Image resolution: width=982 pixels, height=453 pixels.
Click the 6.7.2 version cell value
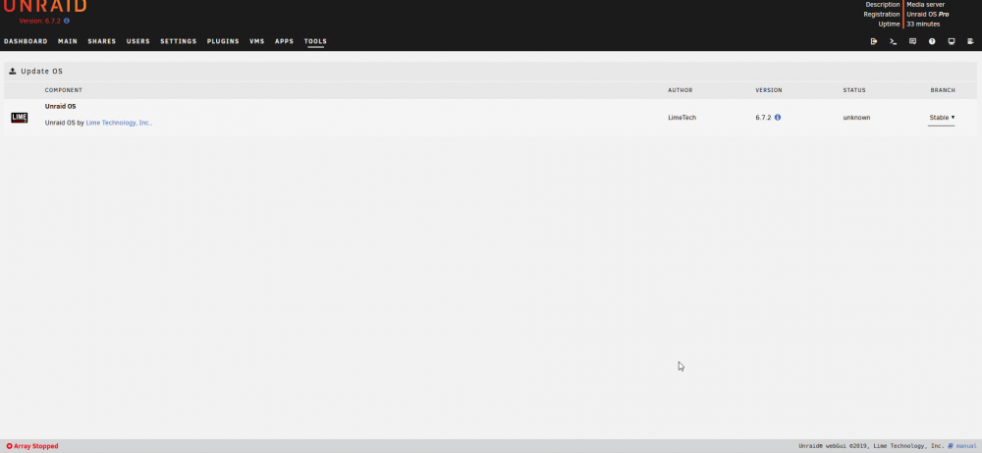[x=763, y=118]
